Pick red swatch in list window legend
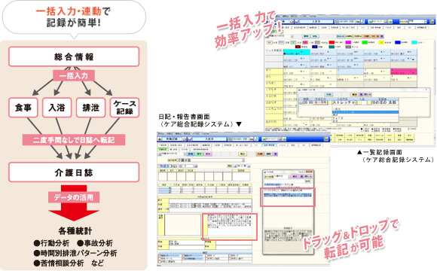437x271 pixels. coord(332,42)
